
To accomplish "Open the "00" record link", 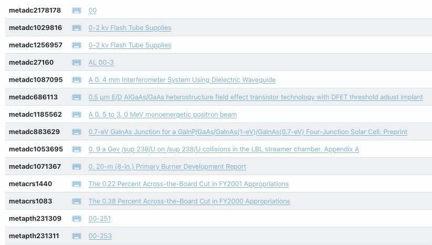I will (x=92, y=11).
